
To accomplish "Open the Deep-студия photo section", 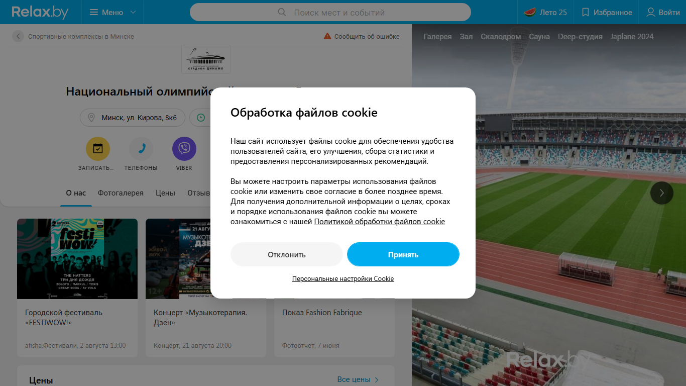I will (x=580, y=37).
